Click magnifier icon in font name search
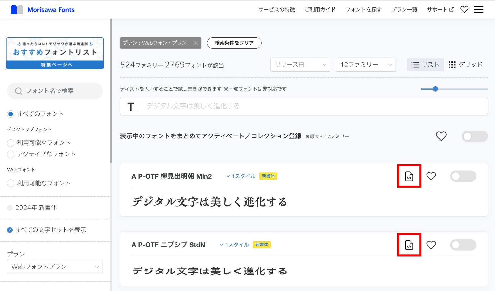Image resolution: width=495 pixels, height=291 pixels. tap(19, 91)
